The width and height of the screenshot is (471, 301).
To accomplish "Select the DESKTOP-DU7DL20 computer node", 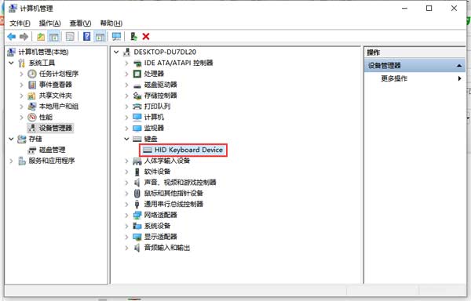I will pyautogui.click(x=165, y=53).
